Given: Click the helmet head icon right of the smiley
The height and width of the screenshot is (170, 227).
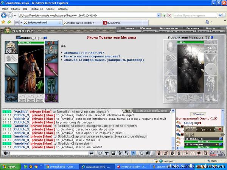Looking at the screenshot, I should pos(148,153).
